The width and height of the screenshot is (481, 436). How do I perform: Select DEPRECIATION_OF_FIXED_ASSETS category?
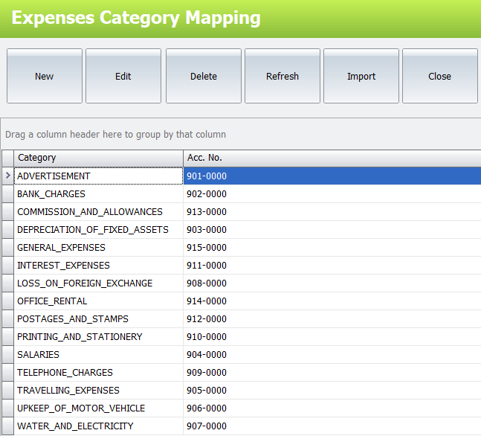[x=98, y=229]
